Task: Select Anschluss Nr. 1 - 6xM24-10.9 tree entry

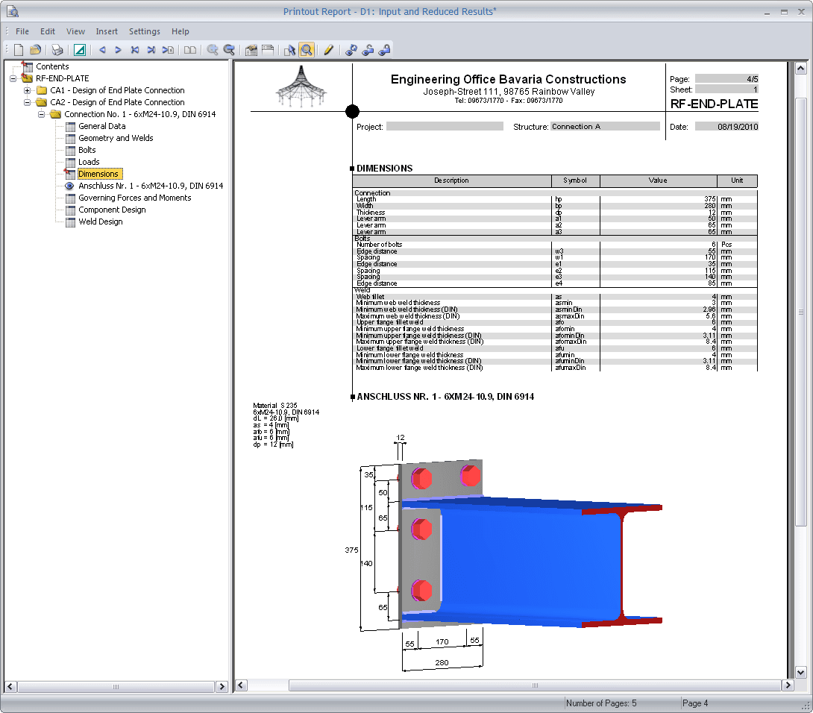Action: [x=151, y=186]
